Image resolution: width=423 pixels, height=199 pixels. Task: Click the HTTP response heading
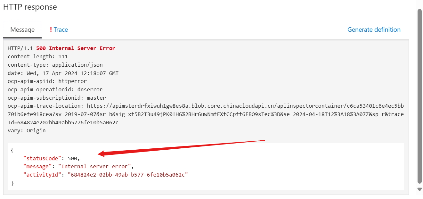tap(30, 7)
